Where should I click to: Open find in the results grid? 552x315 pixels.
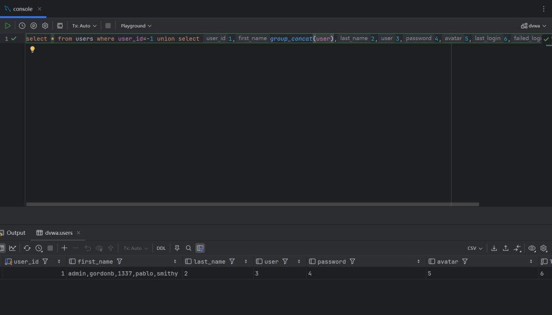(189, 248)
